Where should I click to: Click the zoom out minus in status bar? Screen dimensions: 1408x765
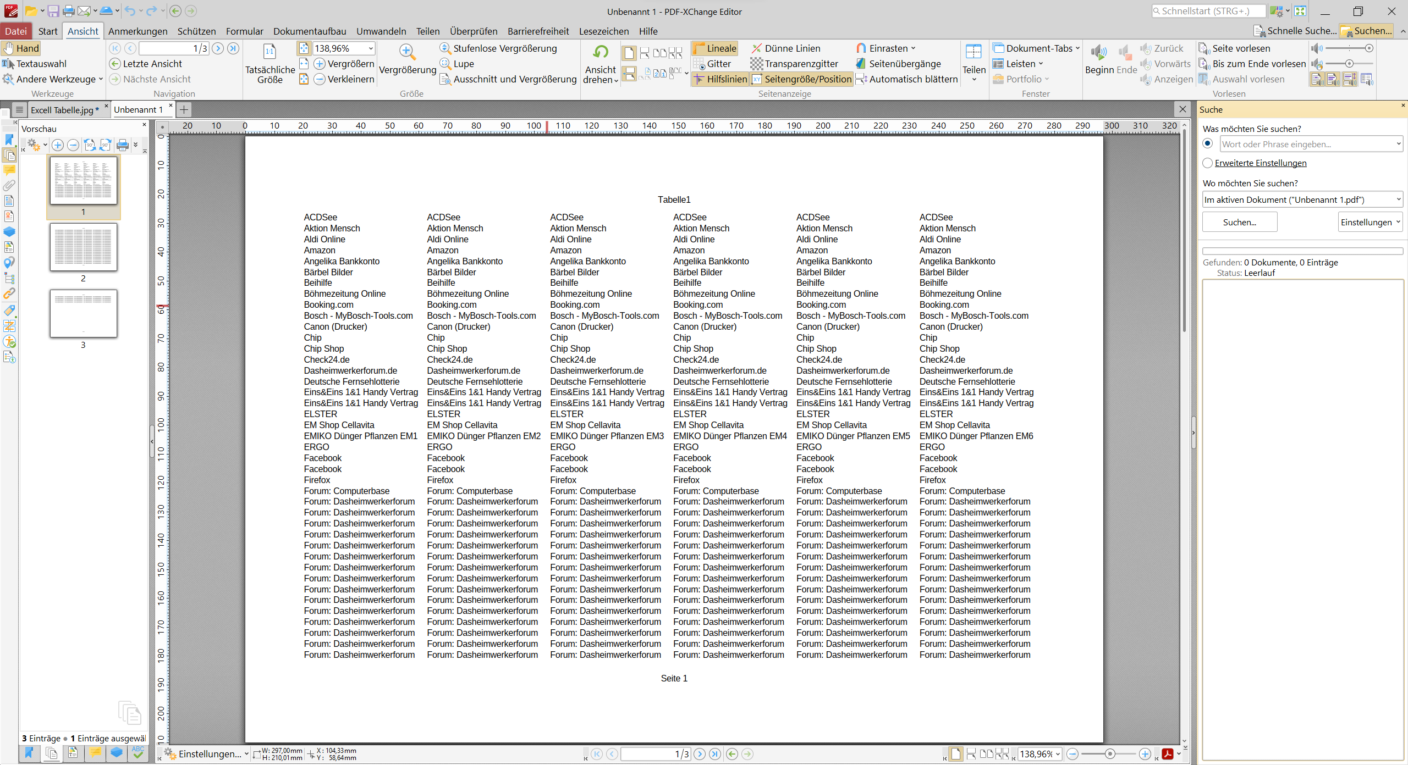(1072, 754)
